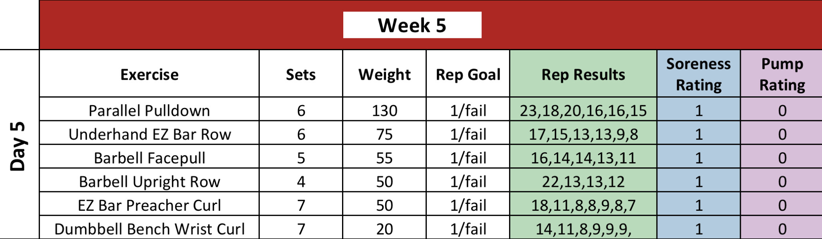Click the Dumbbell Bench Wrist Curl cell
The image size is (822, 239).
pyautogui.click(x=149, y=229)
